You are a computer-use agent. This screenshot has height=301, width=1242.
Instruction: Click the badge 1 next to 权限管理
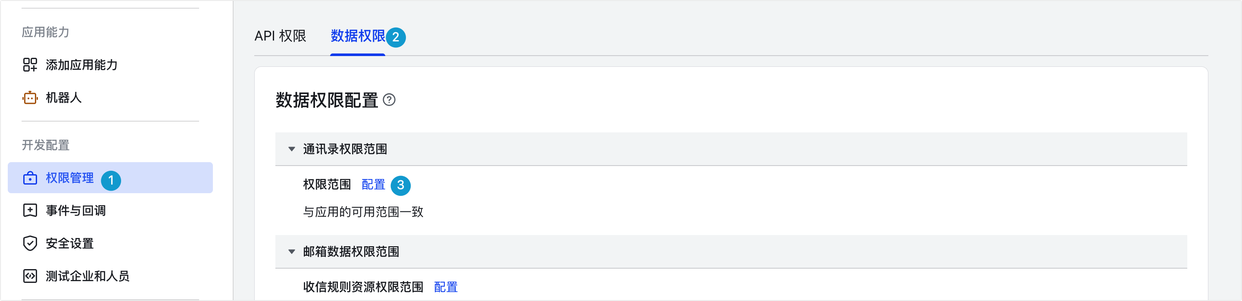pos(110,179)
